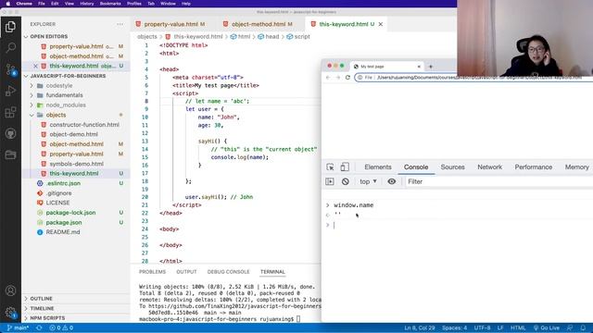Click the eye live expression icon

pos(391,181)
